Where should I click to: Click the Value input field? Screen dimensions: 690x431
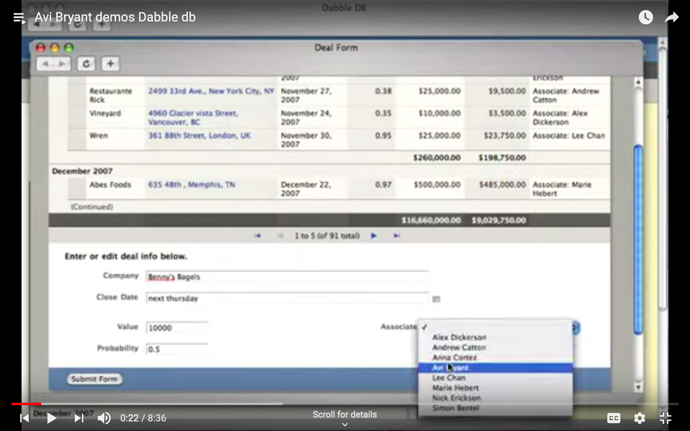[177, 328]
